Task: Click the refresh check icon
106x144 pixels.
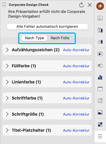Action: click(x=81, y=5)
